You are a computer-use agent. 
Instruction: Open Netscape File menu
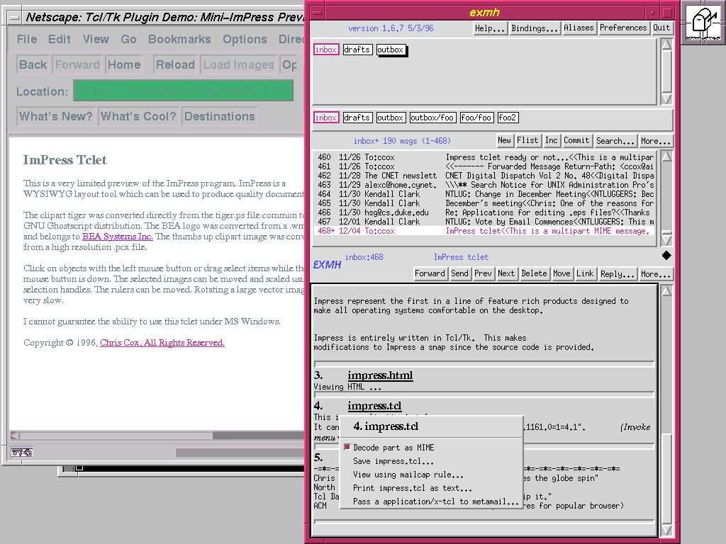pyautogui.click(x=27, y=40)
